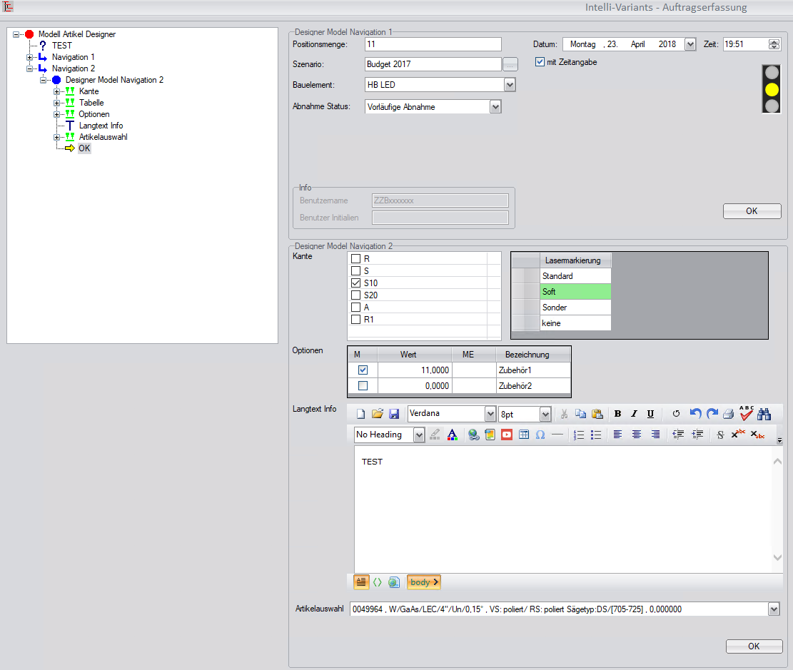The image size is (793, 670).
Task: Toggle underline formatting
Action: [x=650, y=414]
